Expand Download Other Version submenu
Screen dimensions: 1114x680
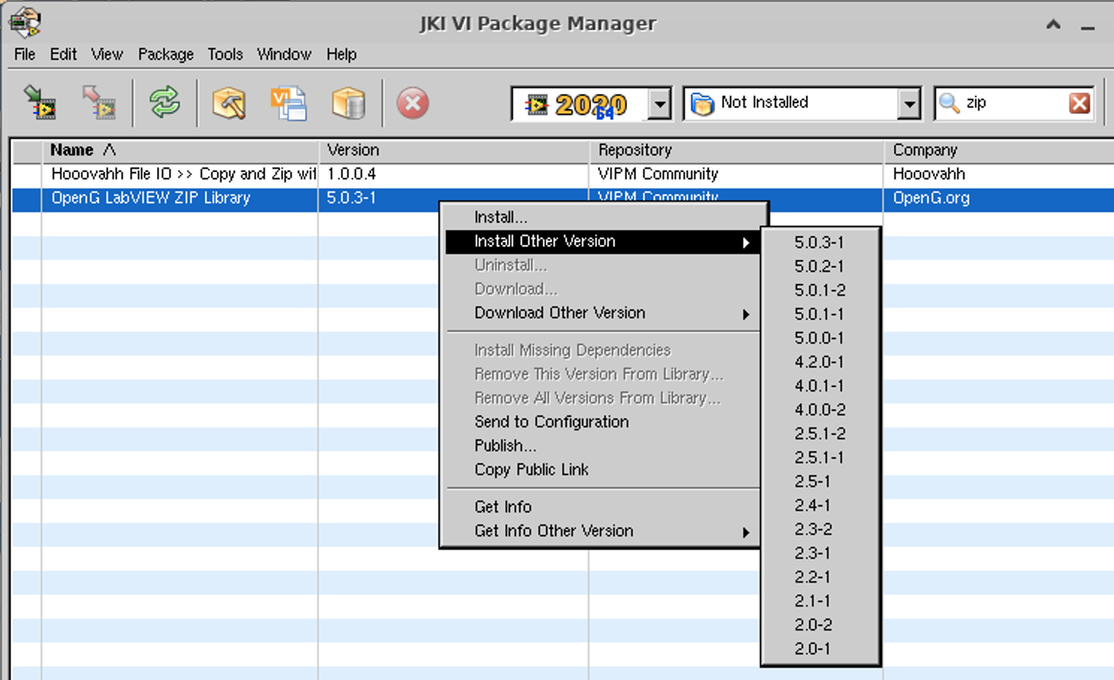(603, 313)
